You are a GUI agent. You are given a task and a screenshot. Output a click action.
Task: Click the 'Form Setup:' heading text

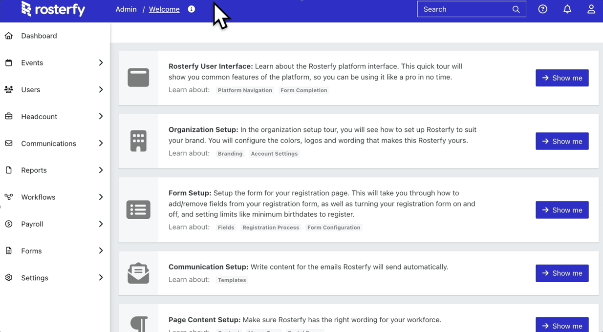190,193
